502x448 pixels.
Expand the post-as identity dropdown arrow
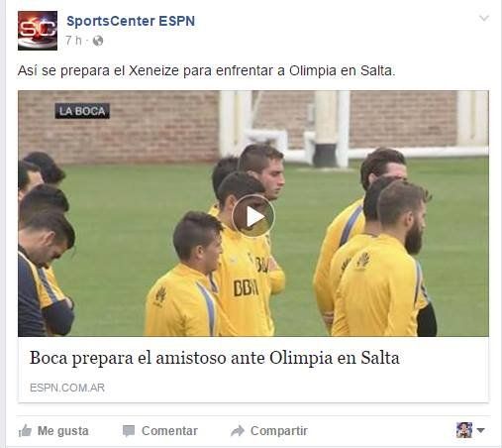pyautogui.click(x=481, y=430)
